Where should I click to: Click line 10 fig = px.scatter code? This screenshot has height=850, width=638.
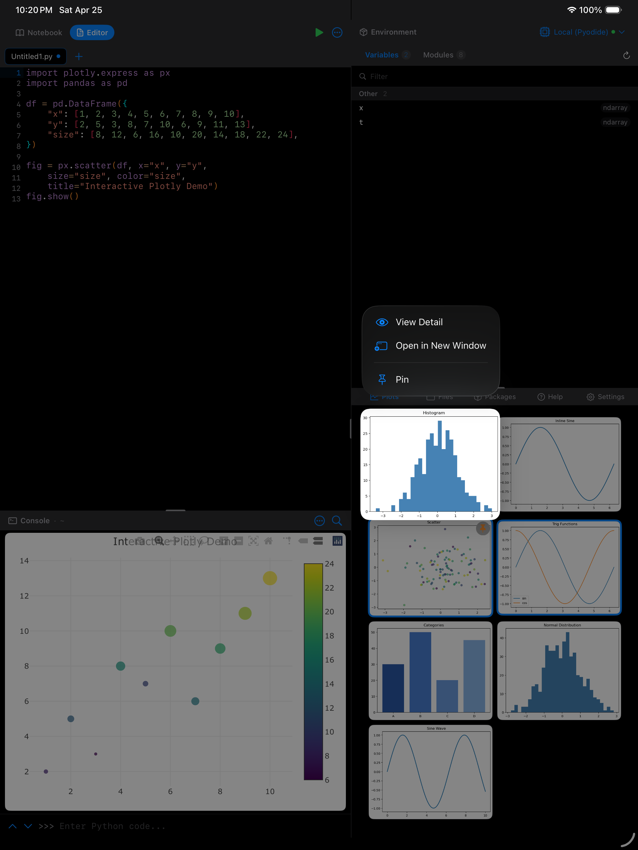[117, 166]
